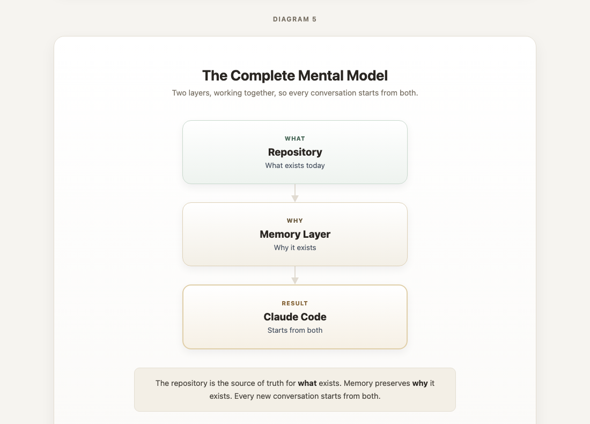Screen dimensions: 590x424
Task: Click the DIAGRAM 5 label
Action: pos(294,19)
